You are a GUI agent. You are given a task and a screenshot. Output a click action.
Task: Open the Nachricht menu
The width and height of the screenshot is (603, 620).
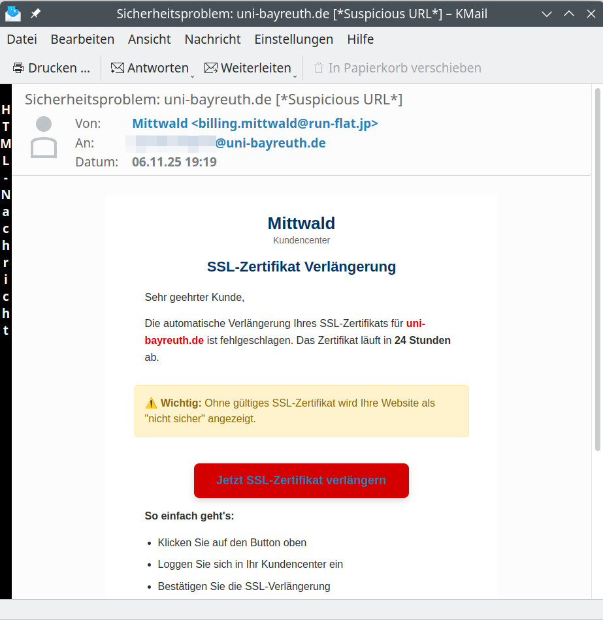click(x=212, y=39)
